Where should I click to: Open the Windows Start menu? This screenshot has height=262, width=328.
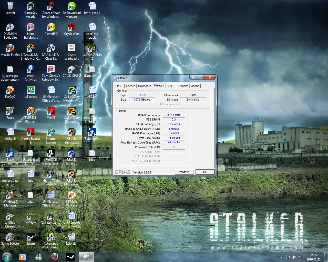7,257
